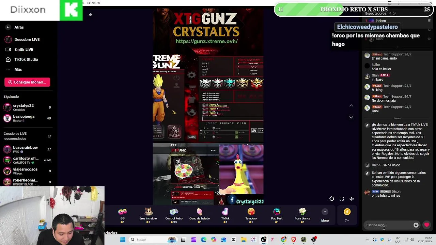The width and height of the screenshot is (436, 245).
Task: Open Descubre LIVE in sidebar
Action: point(22,39)
